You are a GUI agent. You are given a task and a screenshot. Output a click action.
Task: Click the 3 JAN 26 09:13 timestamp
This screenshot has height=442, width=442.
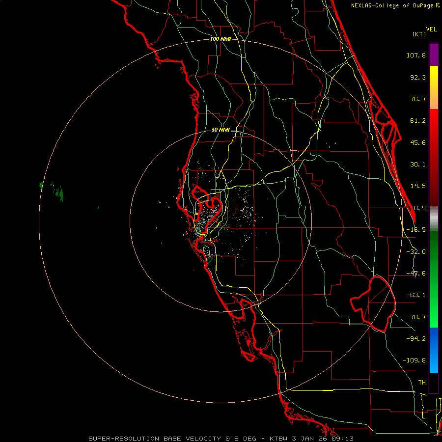pyautogui.click(x=323, y=439)
